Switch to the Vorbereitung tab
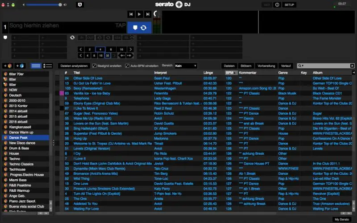Viewport: 357px width, 223px height. point(266,66)
